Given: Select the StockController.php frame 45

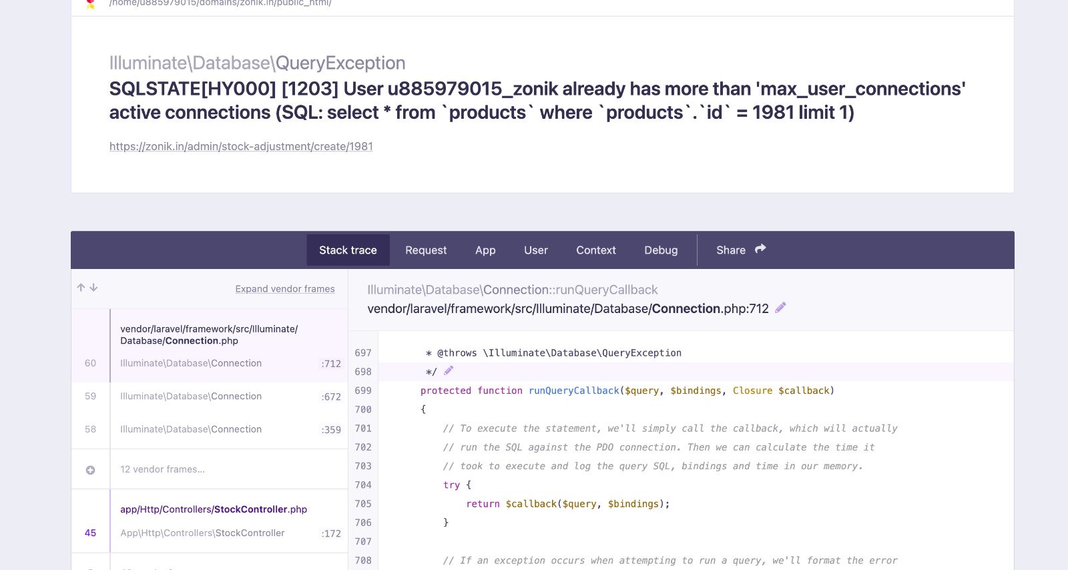Looking at the screenshot, I should click(210, 521).
